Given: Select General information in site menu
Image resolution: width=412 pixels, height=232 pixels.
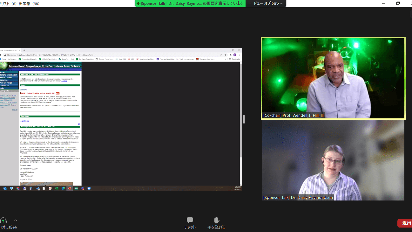Looking at the screenshot, I should (x=9, y=75).
